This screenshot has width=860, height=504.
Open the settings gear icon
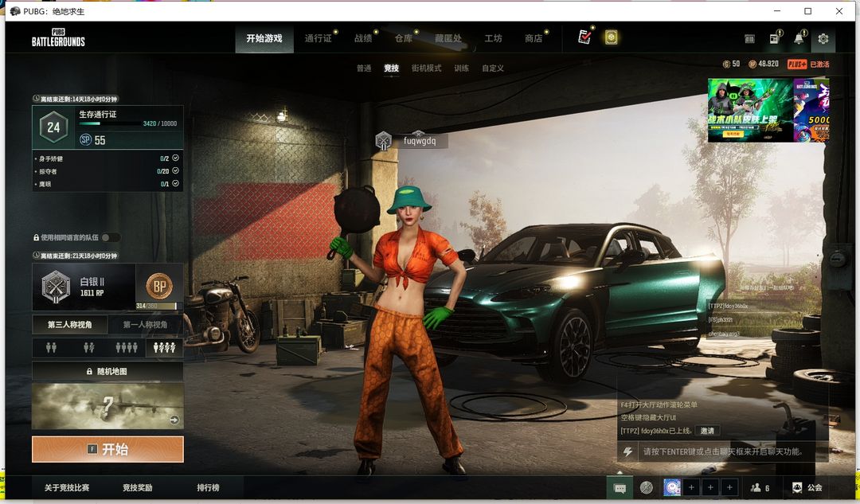pos(823,38)
